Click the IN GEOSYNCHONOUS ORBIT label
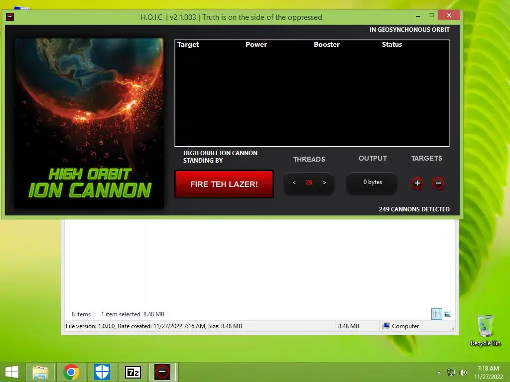Image resolution: width=510 pixels, height=382 pixels. [409, 29]
